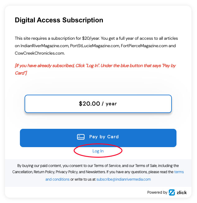This screenshot has height=203, width=197.
Task: Open the Log In link
Action: [98, 151]
